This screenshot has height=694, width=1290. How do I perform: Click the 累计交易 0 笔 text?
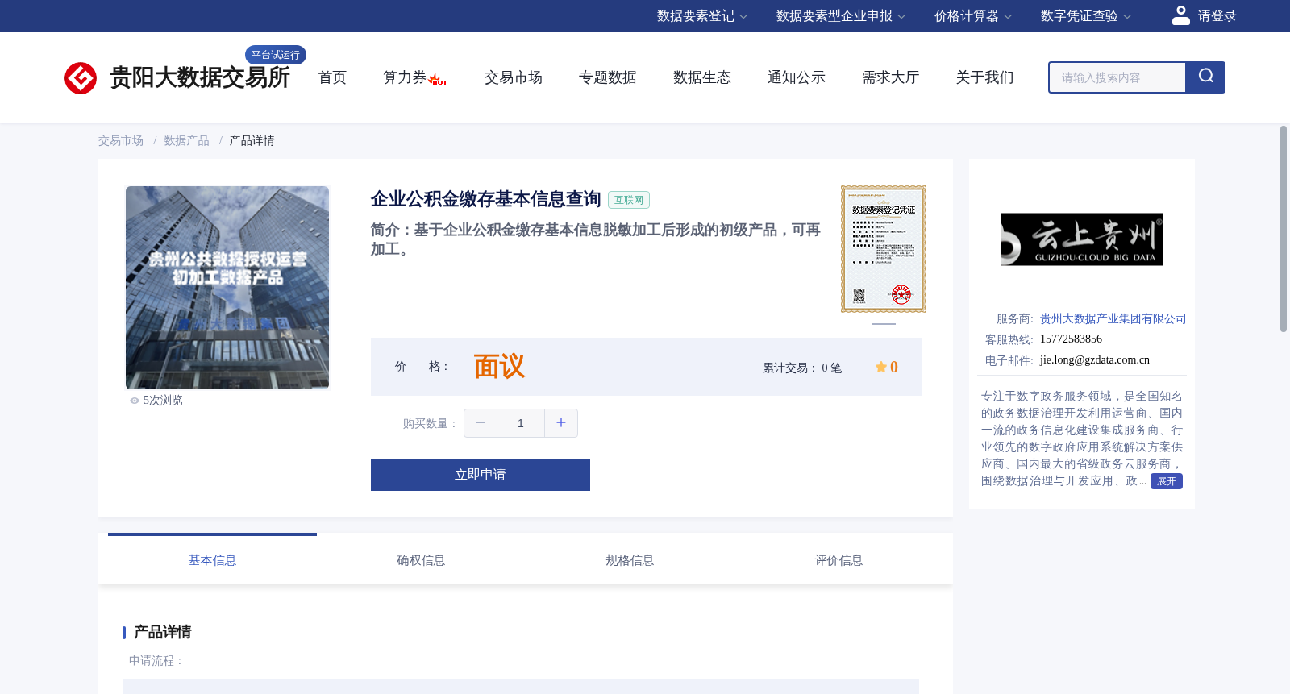coord(802,368)
